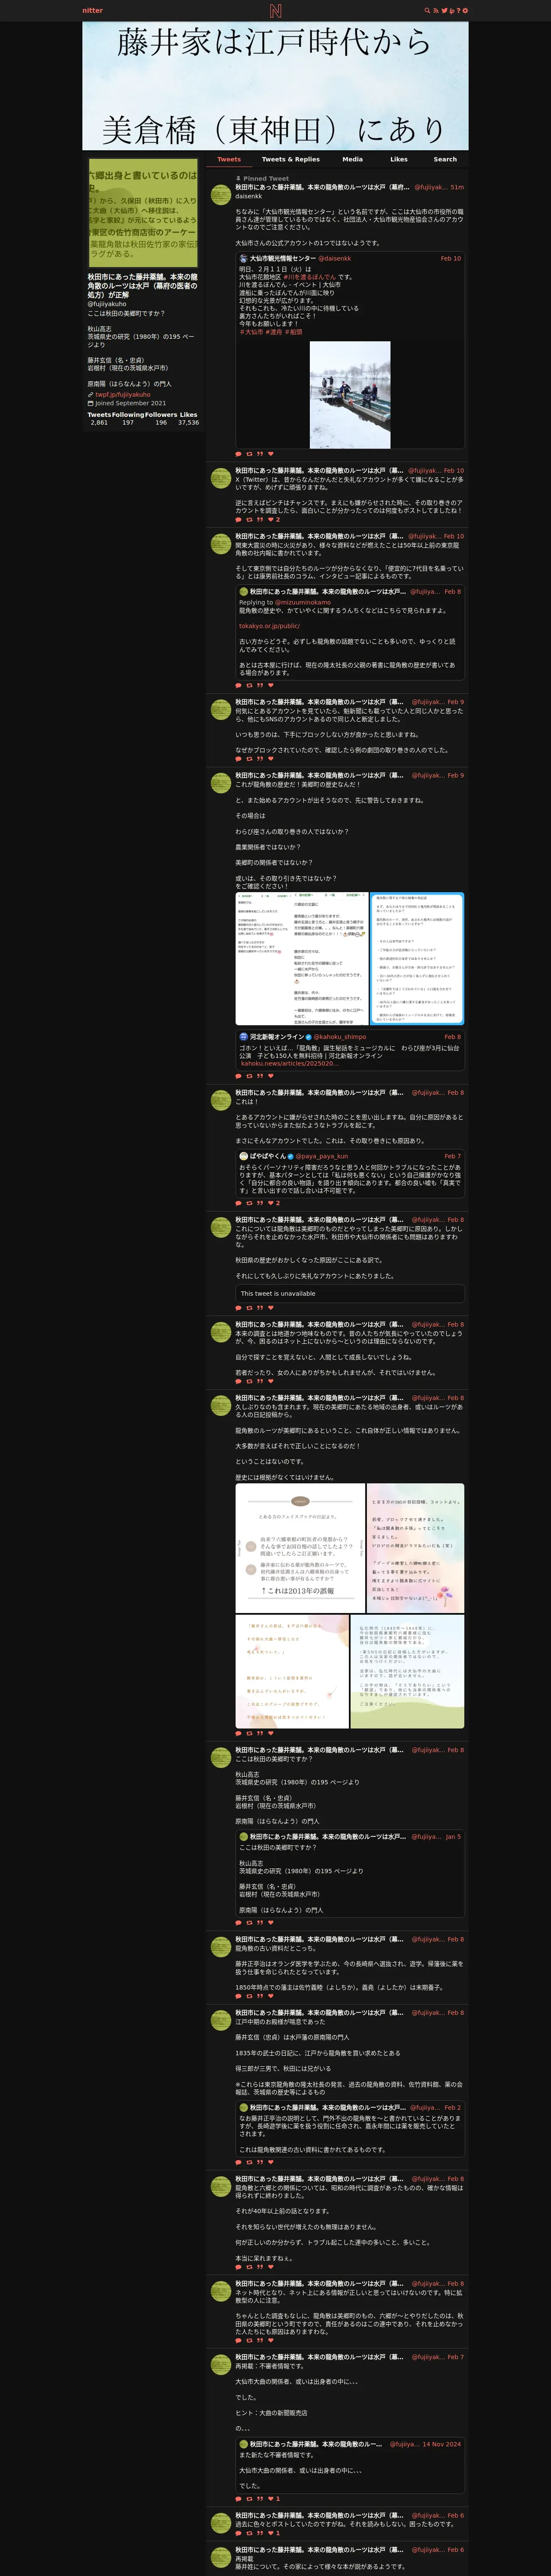Image resolution: width=551 pixels, height=2576 pixels.
Task: Open the Preferences gear icon
Action: tap(466, 10)
